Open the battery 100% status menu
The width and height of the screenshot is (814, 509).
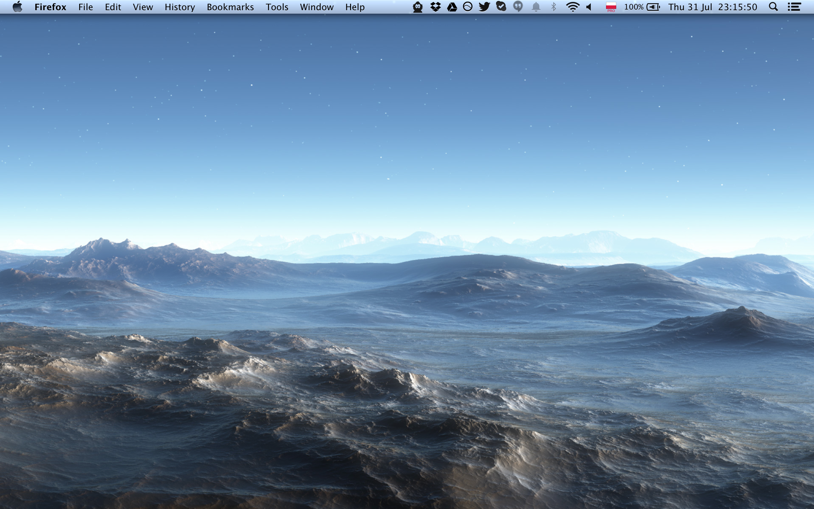point(642,7)
